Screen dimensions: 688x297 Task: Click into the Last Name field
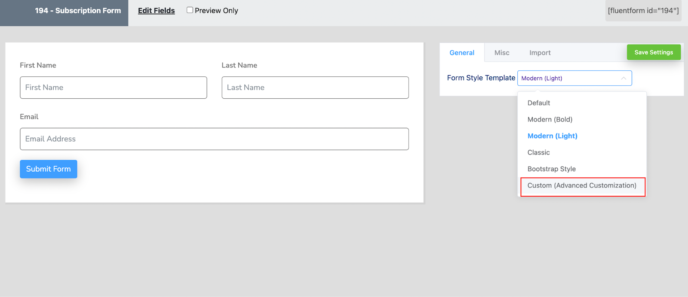[315, 88]
